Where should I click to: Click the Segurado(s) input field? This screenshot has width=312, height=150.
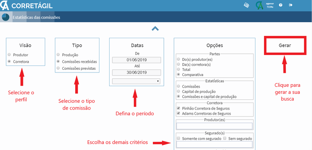point(214,144)
